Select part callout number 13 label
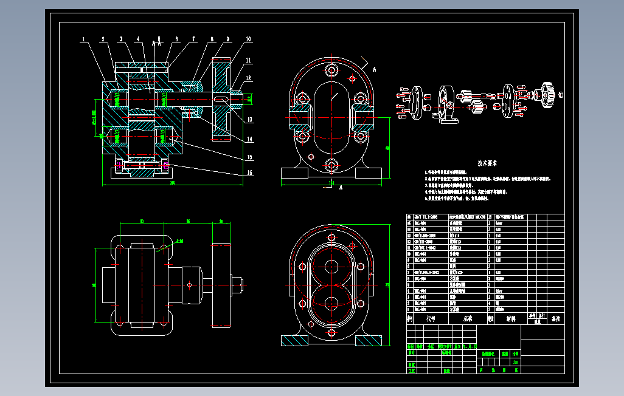Screen dimensions: 624x396 (x=250, y=119)
